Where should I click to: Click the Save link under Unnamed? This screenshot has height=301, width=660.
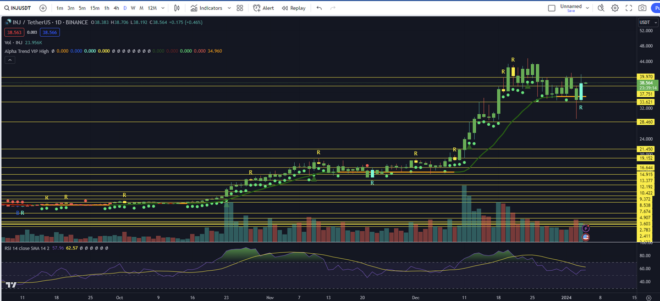click(571, 11)
